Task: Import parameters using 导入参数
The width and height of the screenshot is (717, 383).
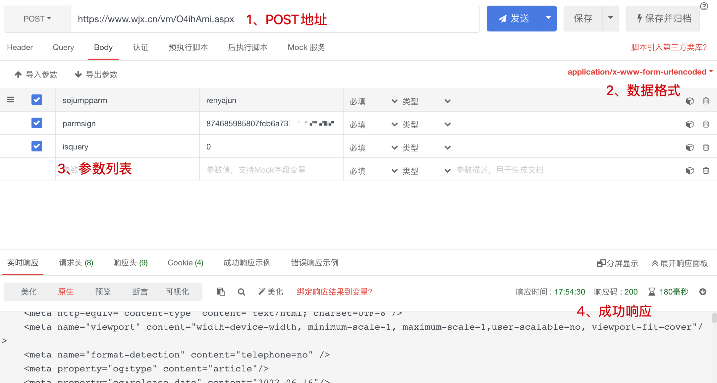Action: 36,74
